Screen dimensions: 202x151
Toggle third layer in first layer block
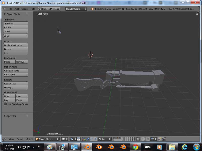pos(118,138)
